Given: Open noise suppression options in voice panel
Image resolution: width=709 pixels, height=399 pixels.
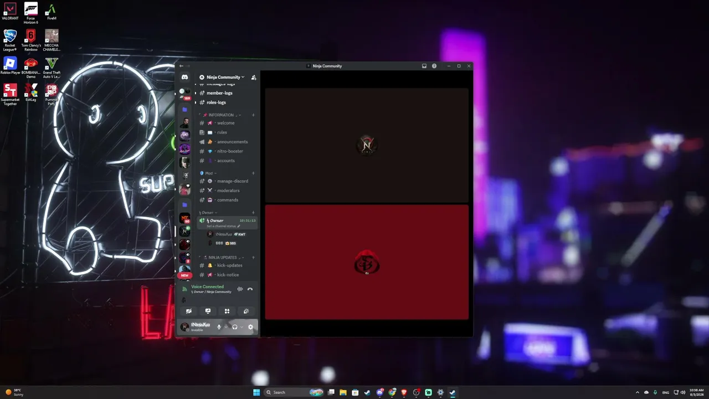Looking at the screenshot, I should click(x=240, y=289).
